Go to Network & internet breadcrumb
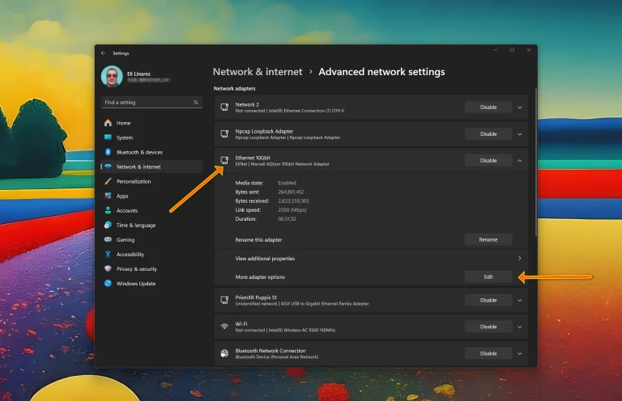The height and width of the screenshot is (401, 622). (258, 72)
